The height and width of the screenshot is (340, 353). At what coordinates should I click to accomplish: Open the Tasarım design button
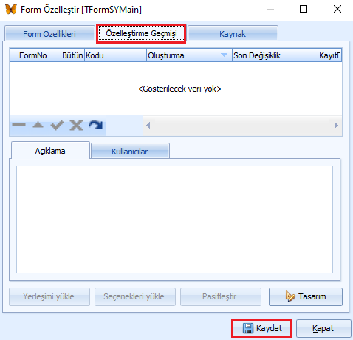(306, 296)
